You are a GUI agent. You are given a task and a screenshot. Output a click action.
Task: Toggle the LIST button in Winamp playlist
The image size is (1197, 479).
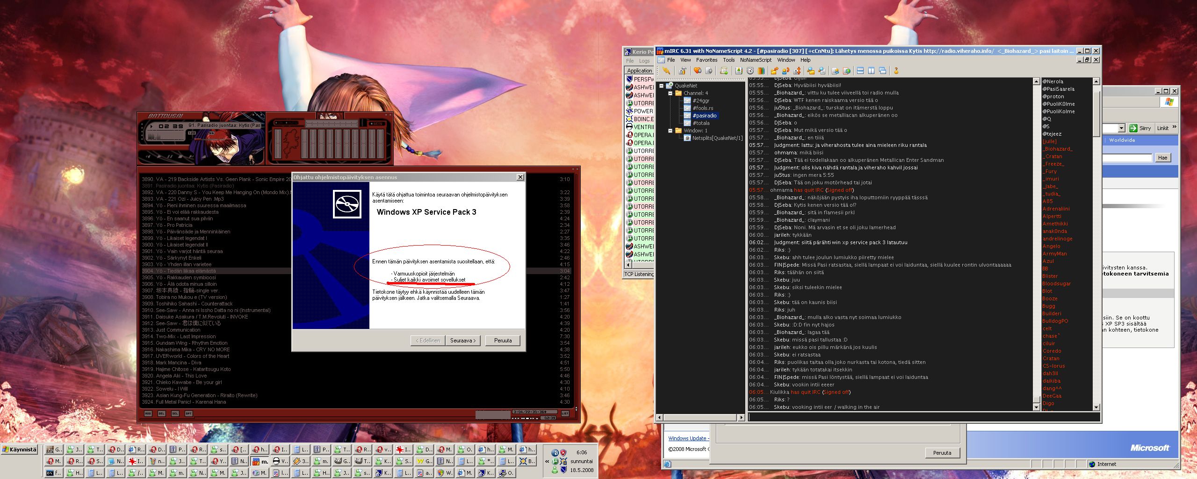[565, 414]
